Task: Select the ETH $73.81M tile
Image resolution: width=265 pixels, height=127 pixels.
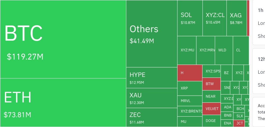Action: 63,102
